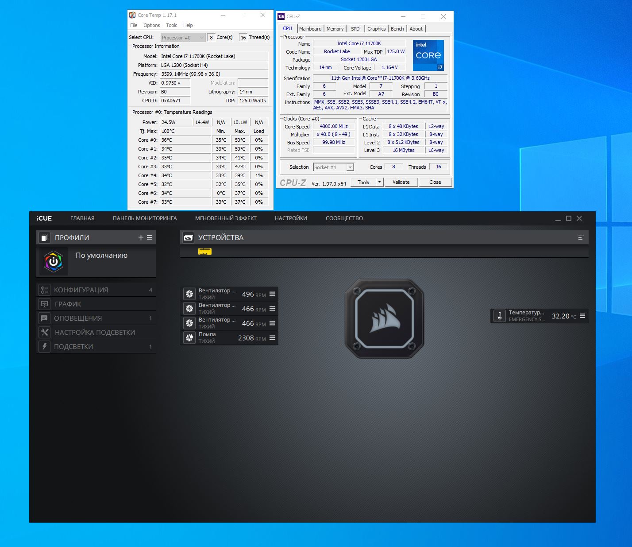Open the Community tab in iCUE

coord(344,218)
